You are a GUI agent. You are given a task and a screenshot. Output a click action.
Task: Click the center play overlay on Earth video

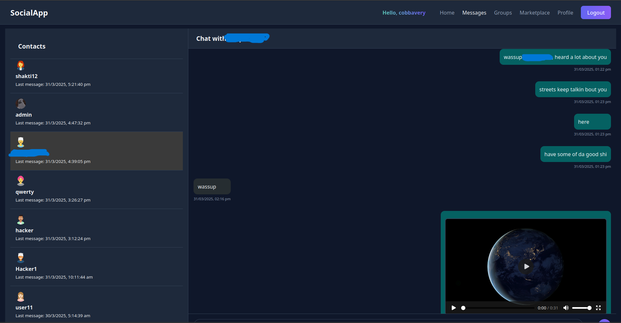(x=526, y=266)
